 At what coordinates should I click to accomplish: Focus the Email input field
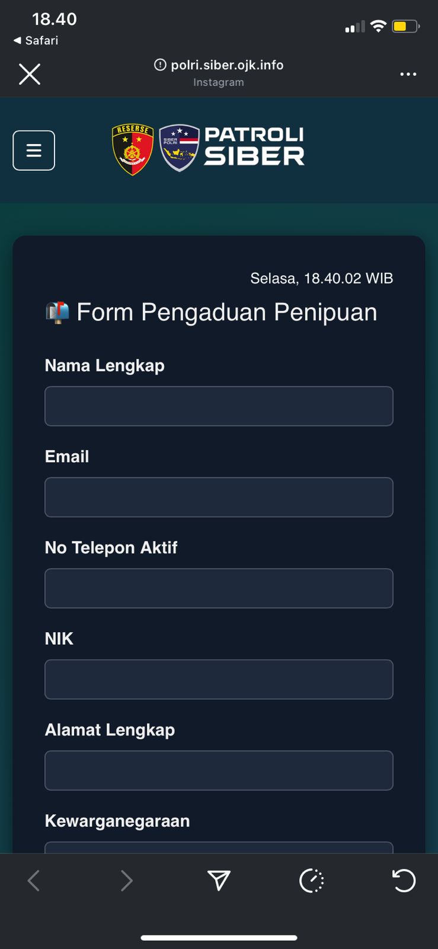219,497
